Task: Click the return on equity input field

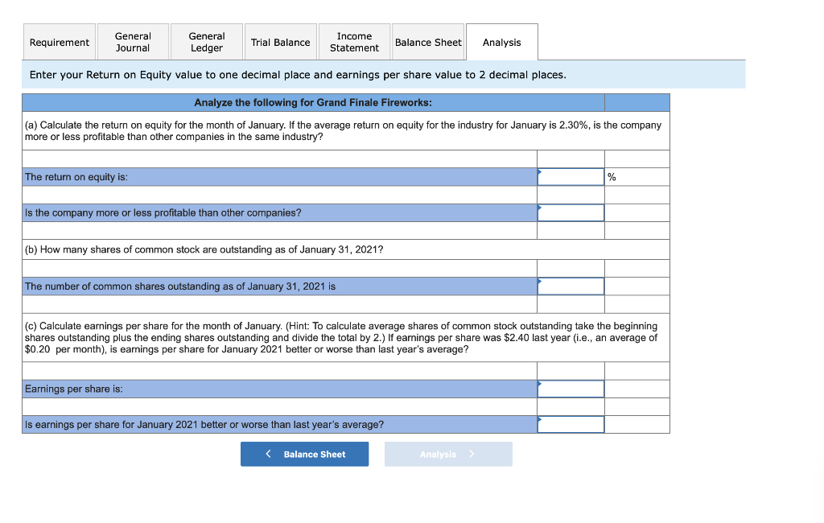Action: (x=571, y=176)
